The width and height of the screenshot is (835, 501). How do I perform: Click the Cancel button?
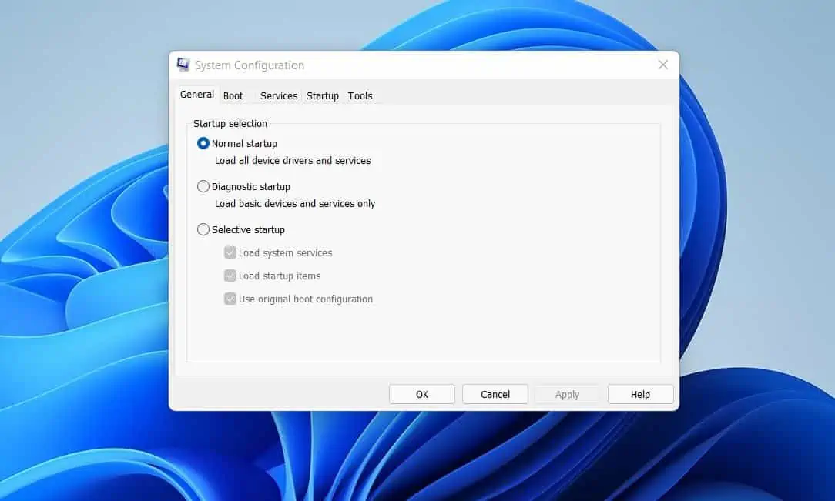495,394
